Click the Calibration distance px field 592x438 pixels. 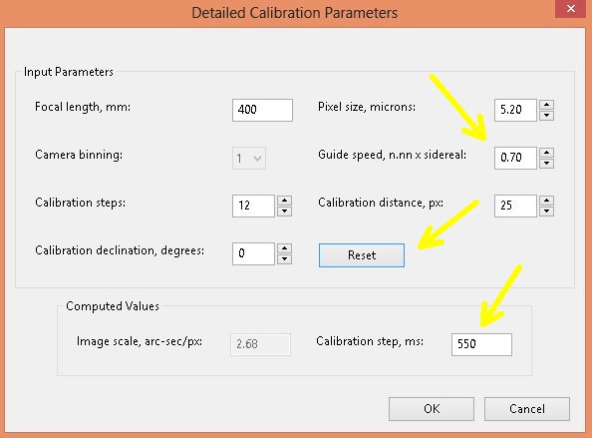(515, 206)
